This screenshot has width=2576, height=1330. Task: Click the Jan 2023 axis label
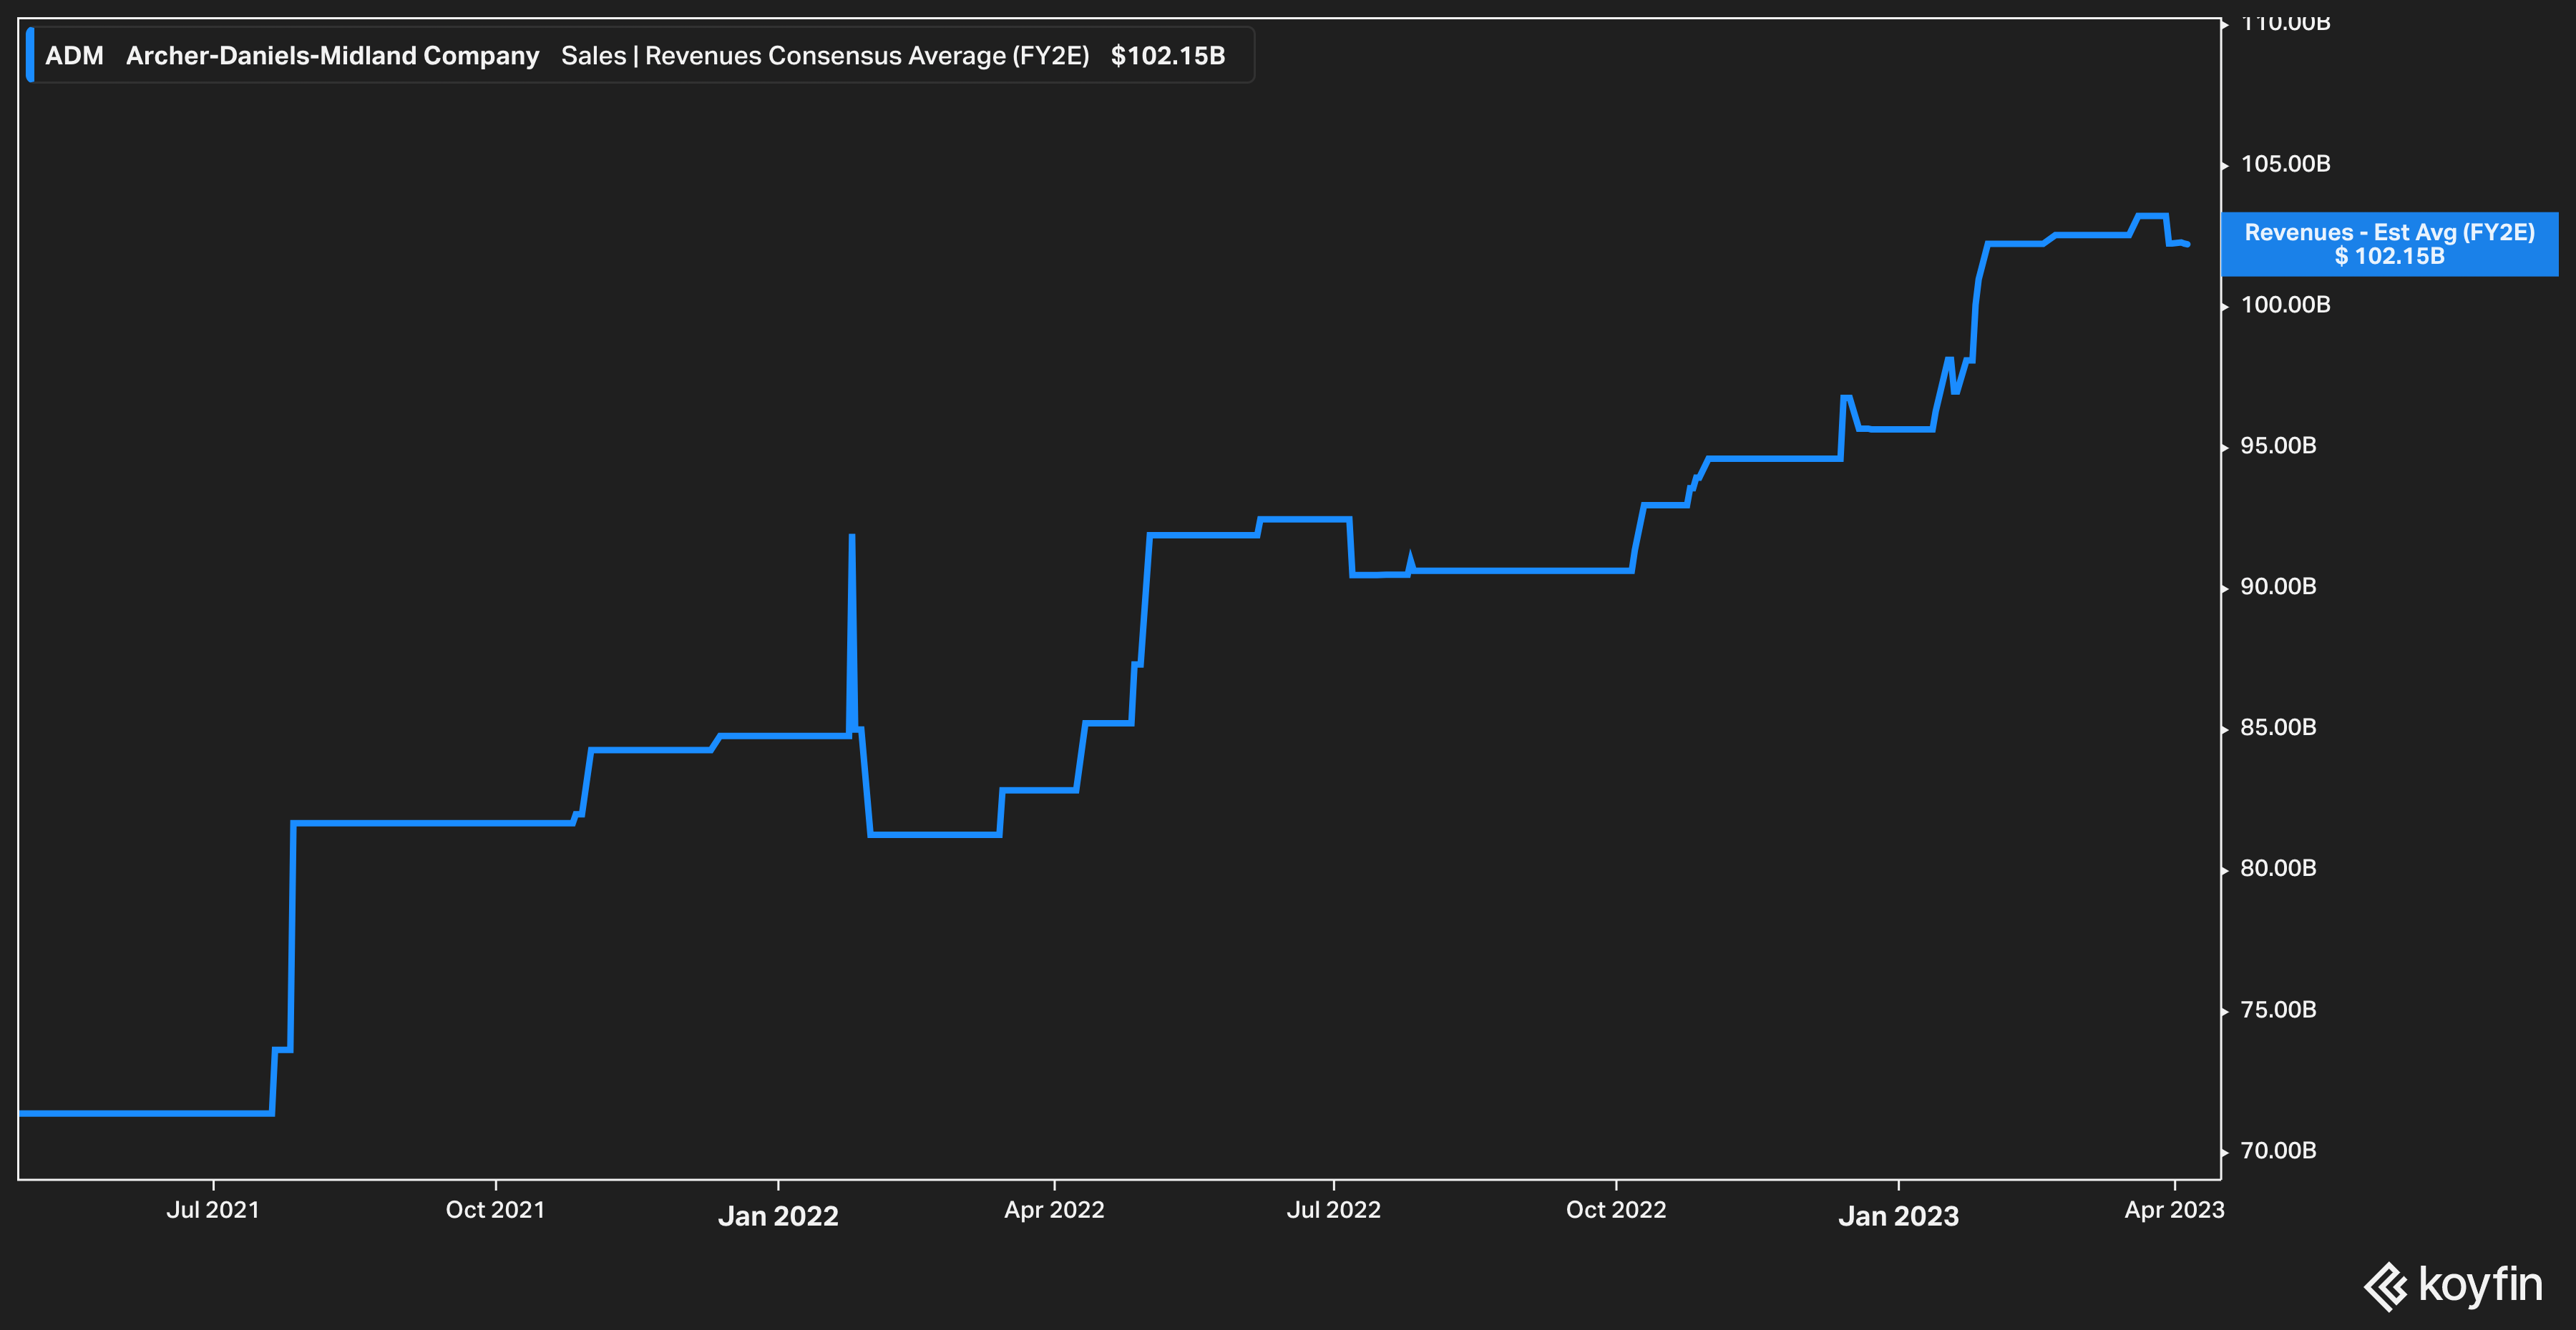[x=1898, y=1216]
